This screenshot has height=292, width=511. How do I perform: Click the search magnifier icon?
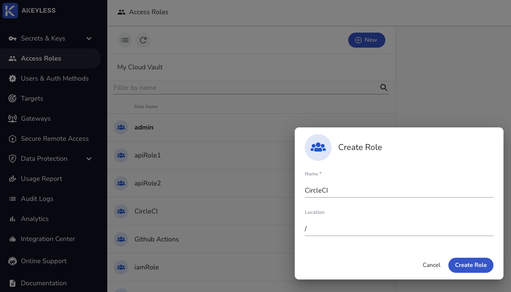click(384, 88)
